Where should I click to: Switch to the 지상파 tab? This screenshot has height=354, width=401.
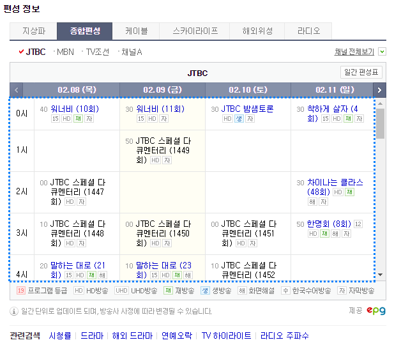pyautogui.click(x=33, y=31)
